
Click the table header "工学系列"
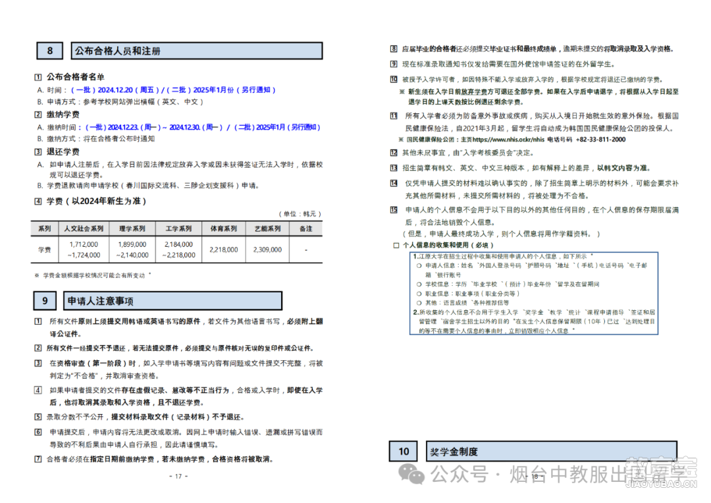pos(178,228)
